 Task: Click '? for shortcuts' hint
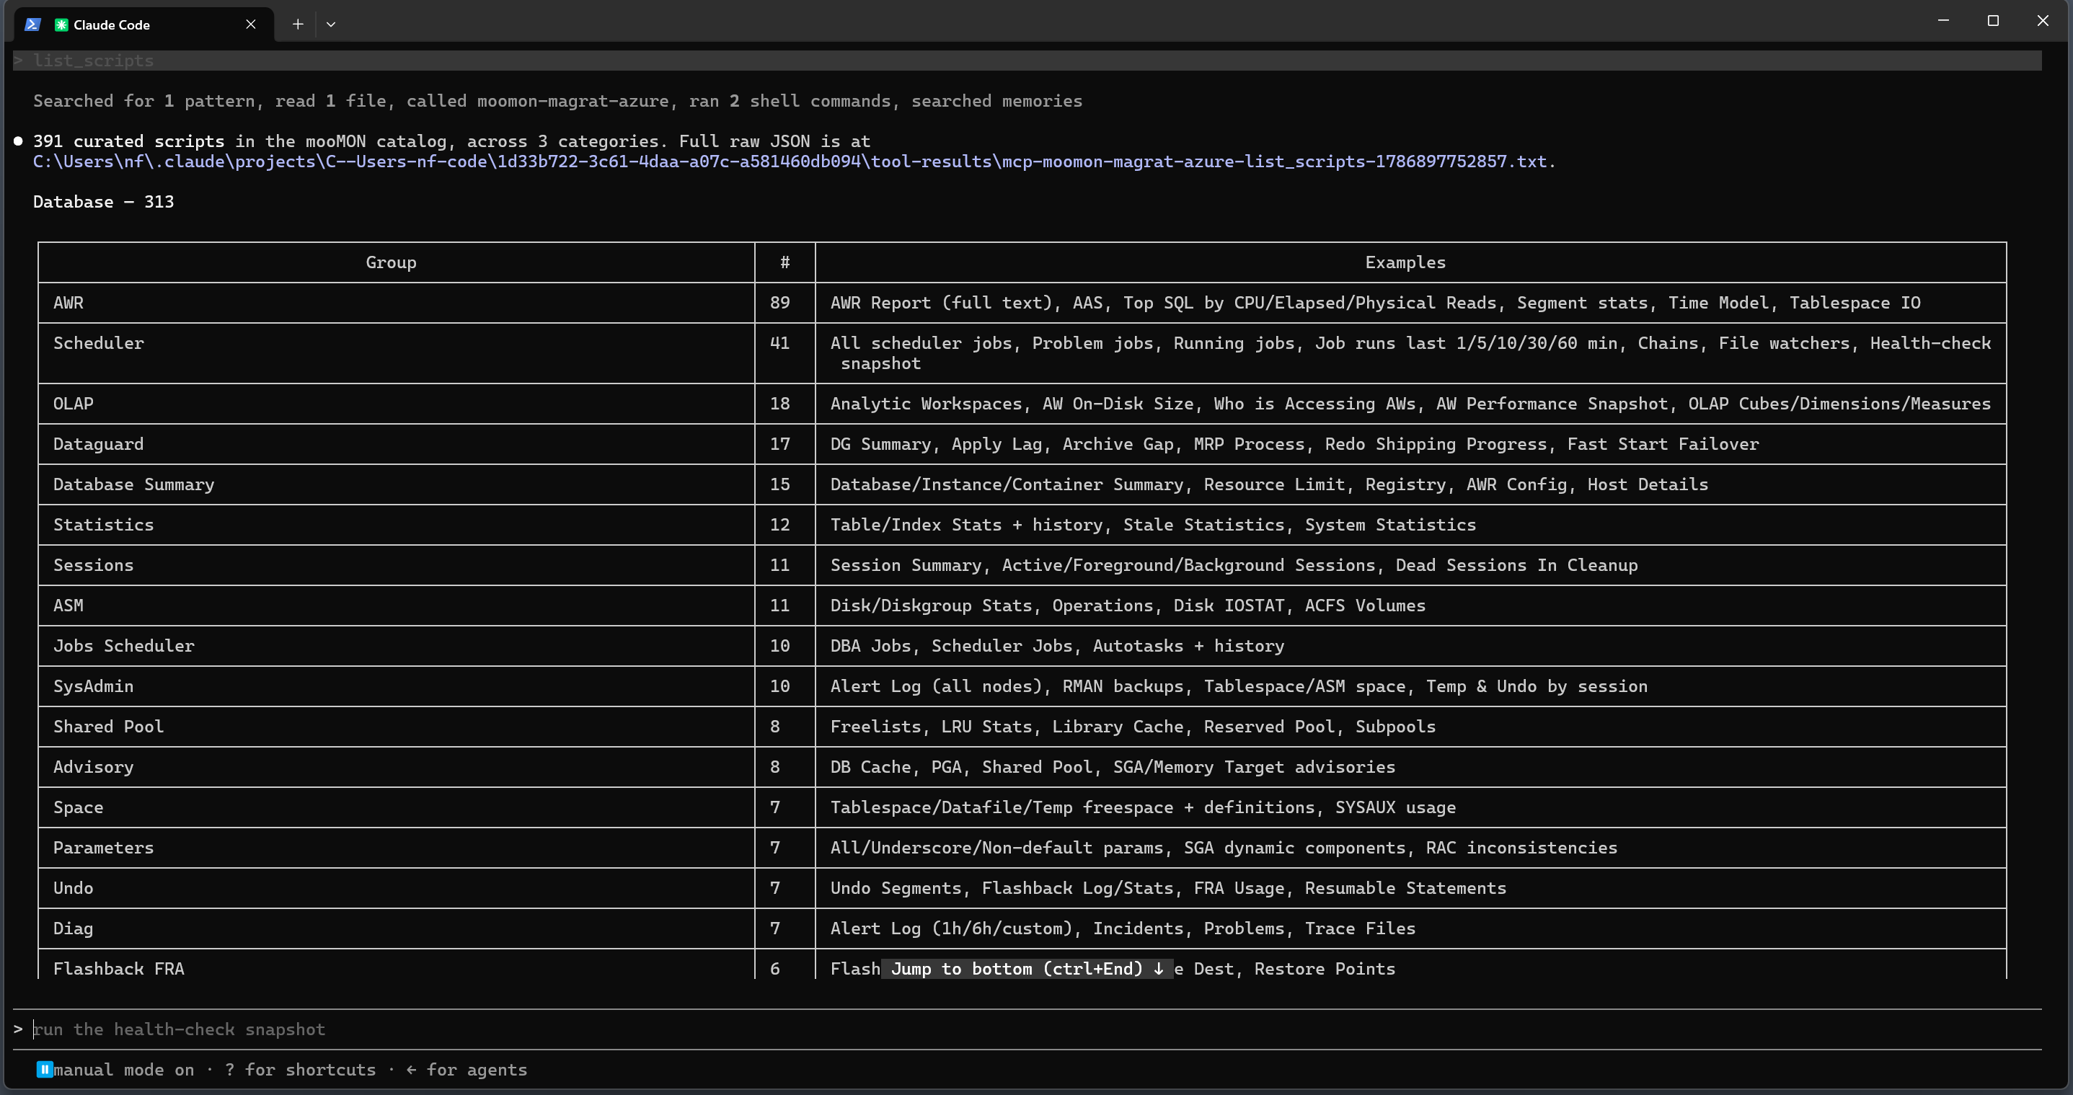click(x=300, y=1069)
